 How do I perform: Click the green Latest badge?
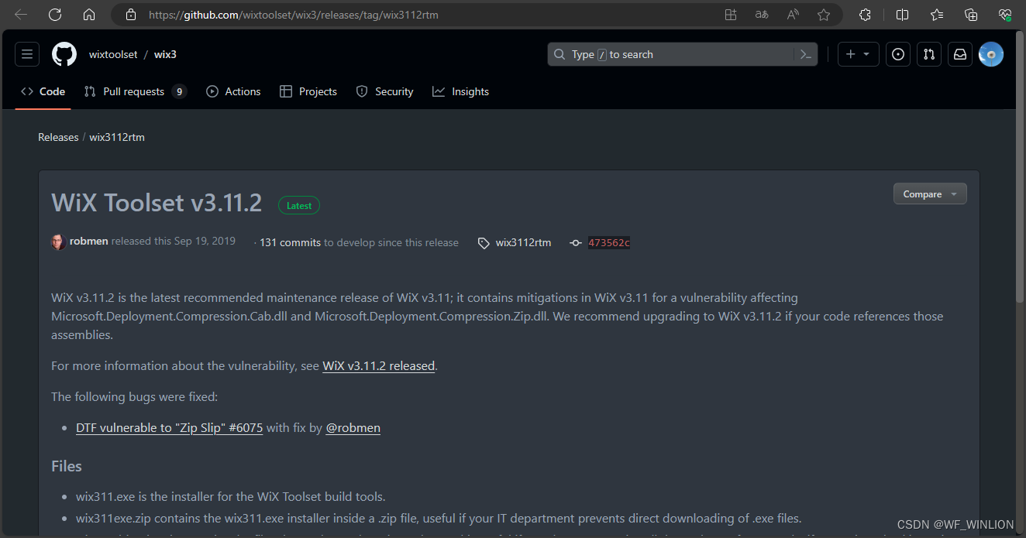point(299,206)
